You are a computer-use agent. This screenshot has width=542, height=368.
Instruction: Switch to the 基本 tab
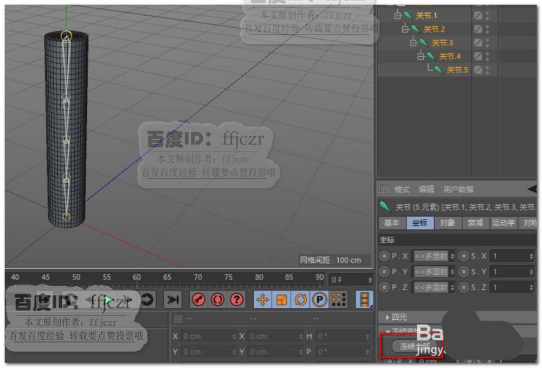tap(392, 223)
